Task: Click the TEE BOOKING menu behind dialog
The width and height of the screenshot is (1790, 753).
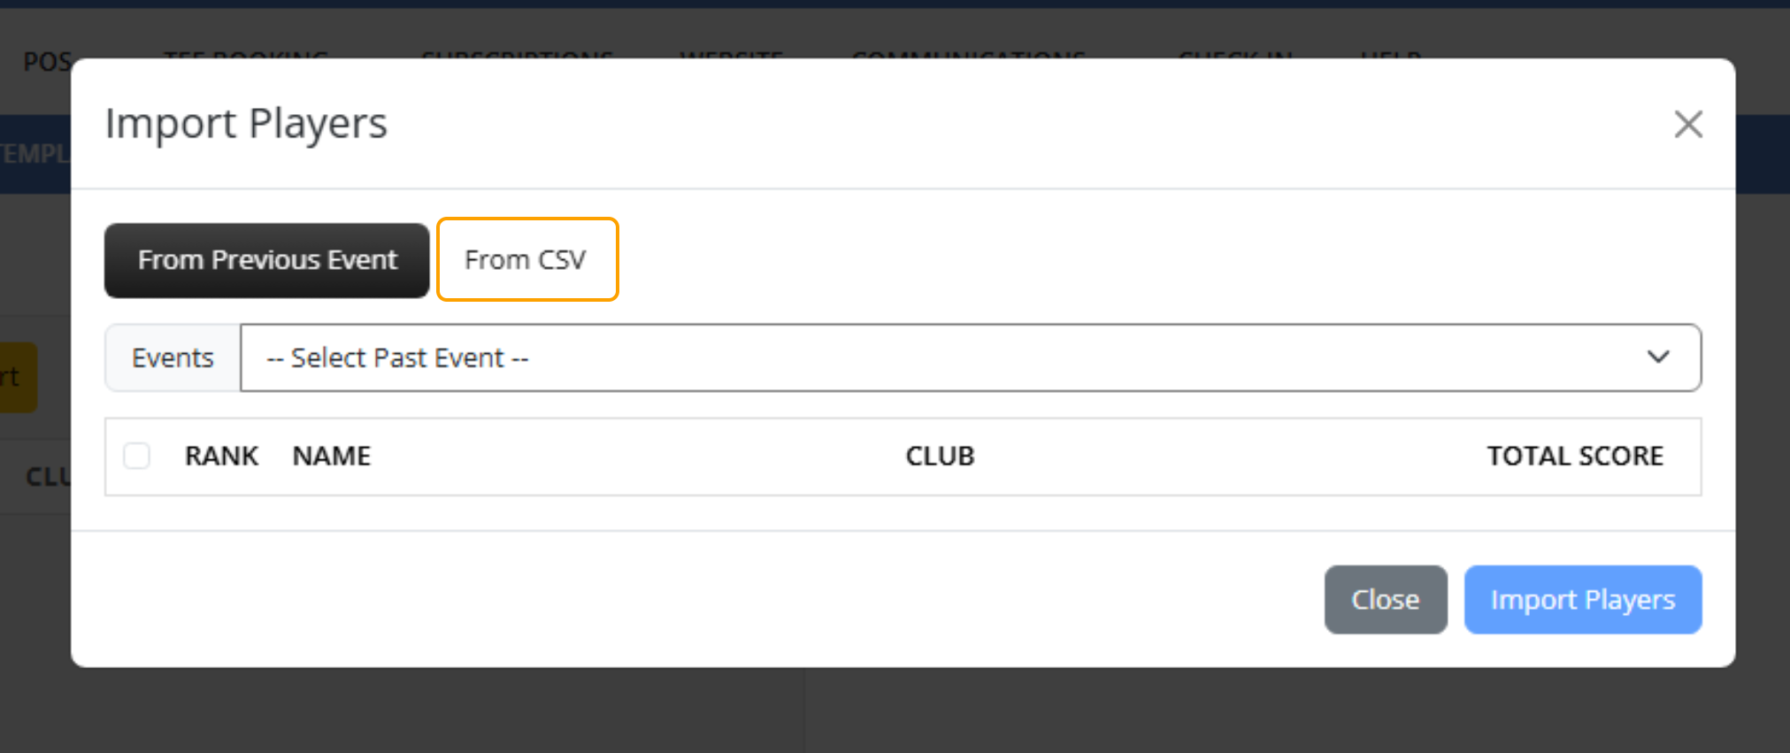Action: [245, 55]
